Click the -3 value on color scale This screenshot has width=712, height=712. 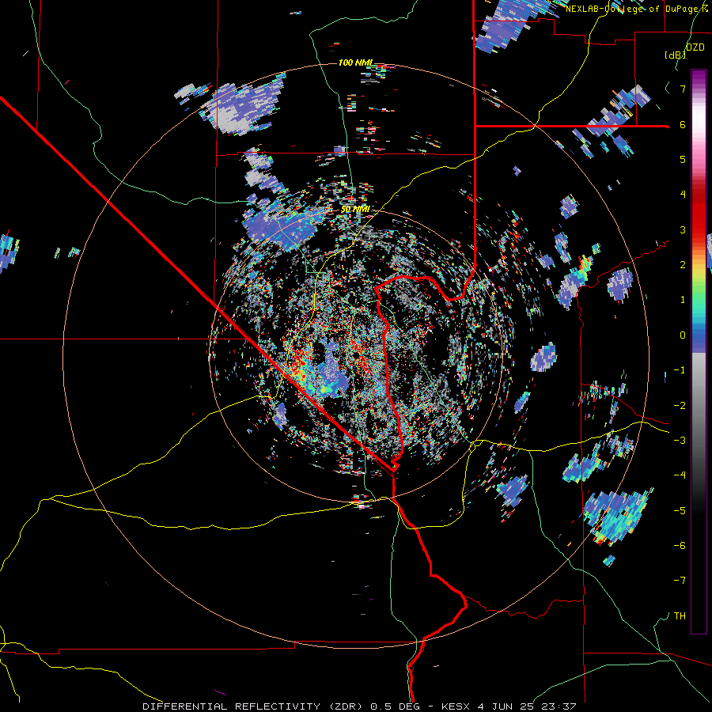(680, 441)
